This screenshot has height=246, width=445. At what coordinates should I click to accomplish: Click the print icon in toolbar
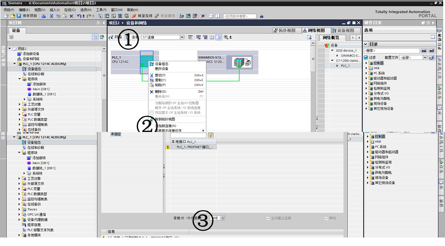coord(43,16)
